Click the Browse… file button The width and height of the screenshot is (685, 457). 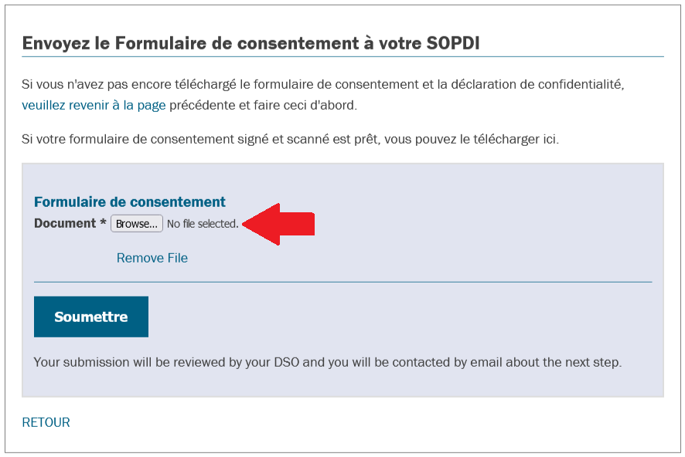137,224
